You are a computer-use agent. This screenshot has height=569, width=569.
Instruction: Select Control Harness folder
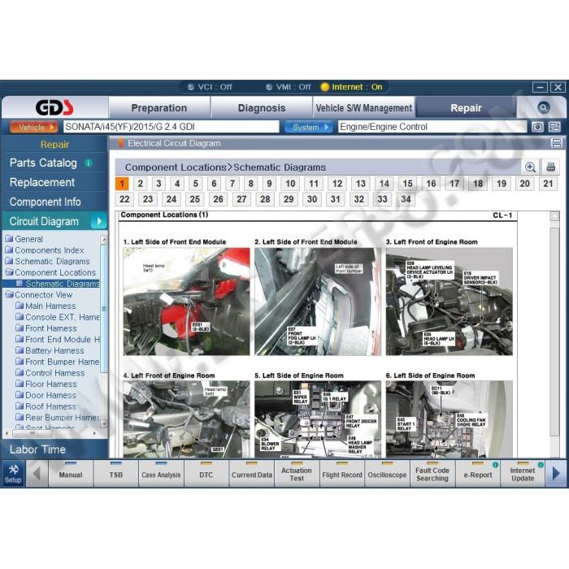click(x=50, y=372)
